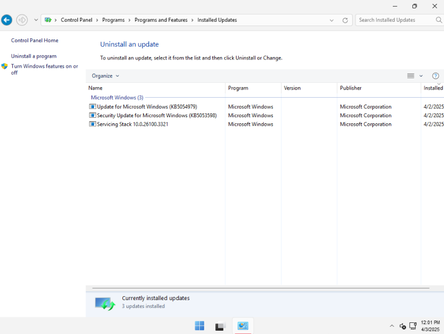Click the shield icon beside Windows features
444x334 pixels.
[x=4, y=67]
